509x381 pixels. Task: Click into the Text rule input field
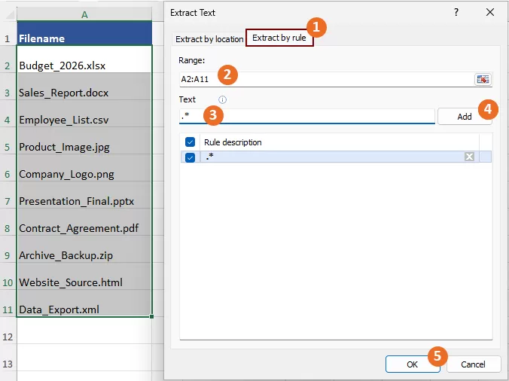(306, 116)
